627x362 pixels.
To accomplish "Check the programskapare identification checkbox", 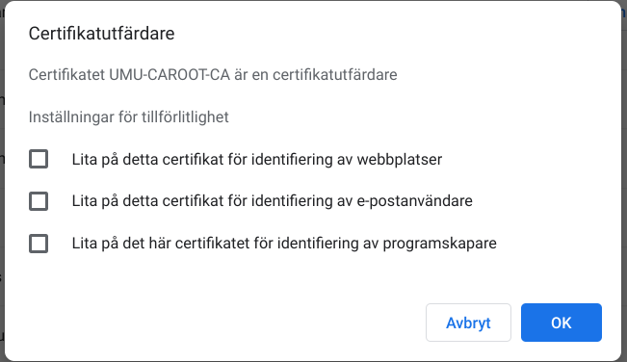I will click(39, 244).
